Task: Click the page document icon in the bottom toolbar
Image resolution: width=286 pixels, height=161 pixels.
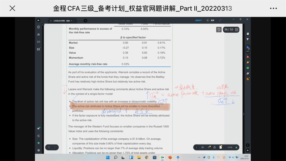Action: click(221, 147)
